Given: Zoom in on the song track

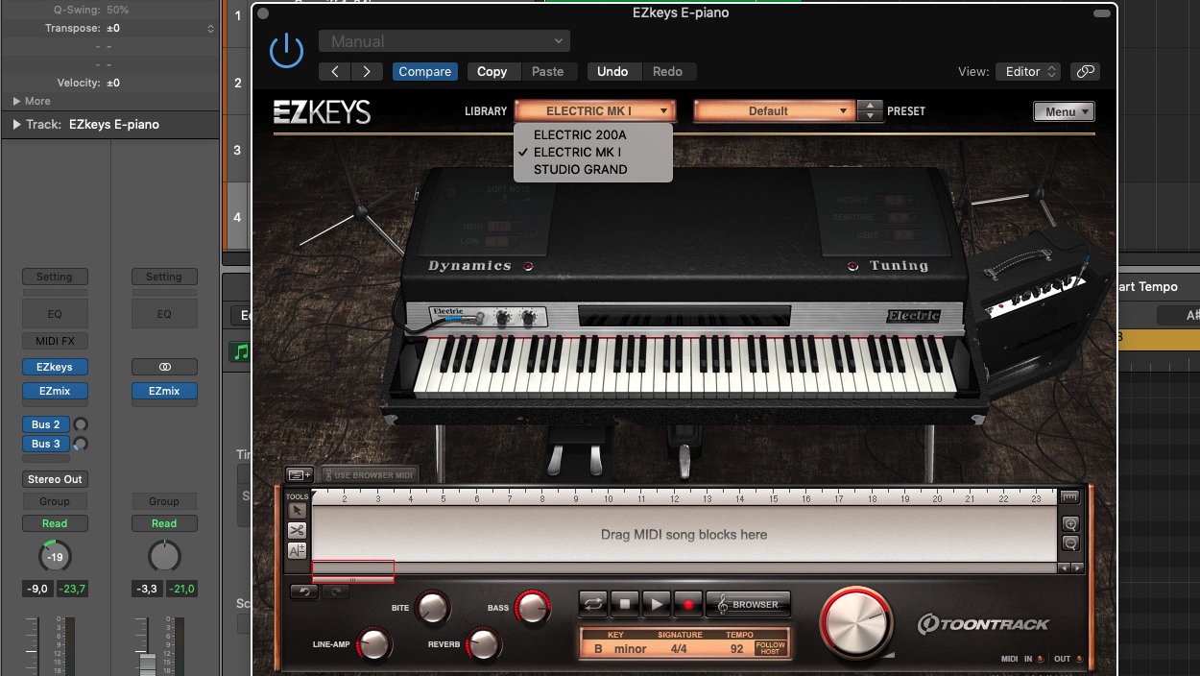Looking at the screenshot, I should coord(1070,523).
